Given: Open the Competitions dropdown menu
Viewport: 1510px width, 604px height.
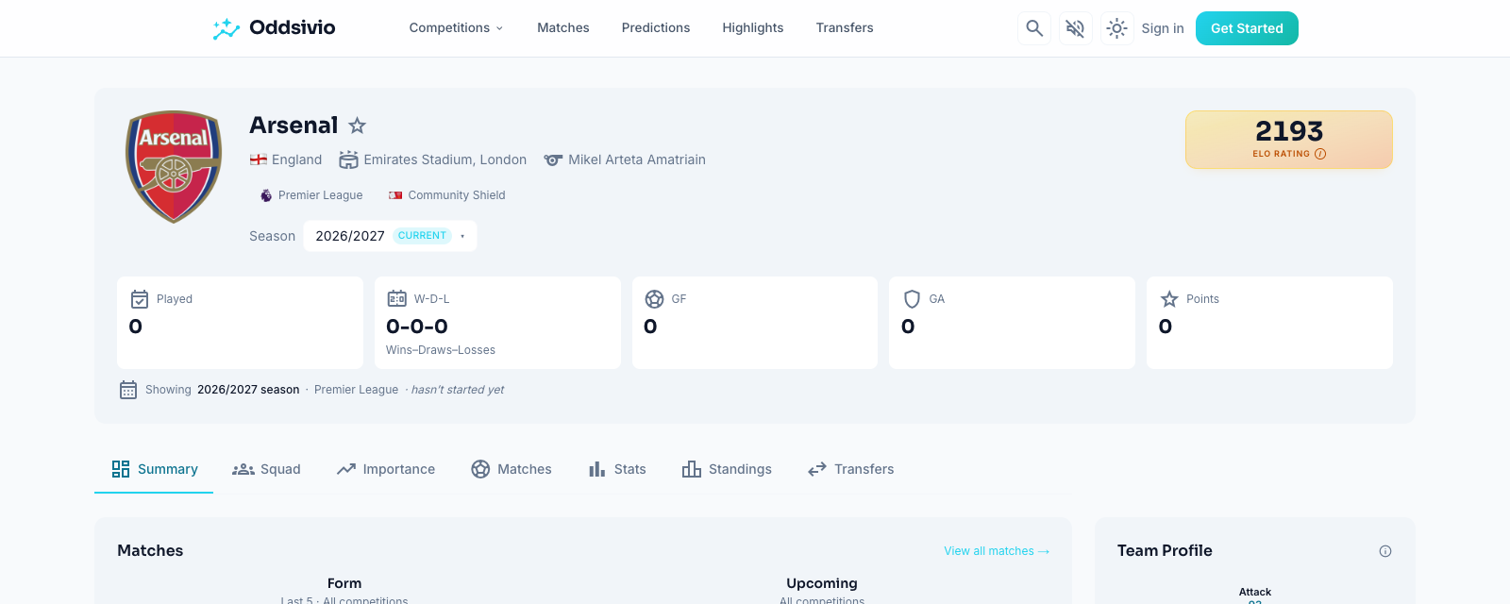Looking at the screenshot, I should (456, 28).
